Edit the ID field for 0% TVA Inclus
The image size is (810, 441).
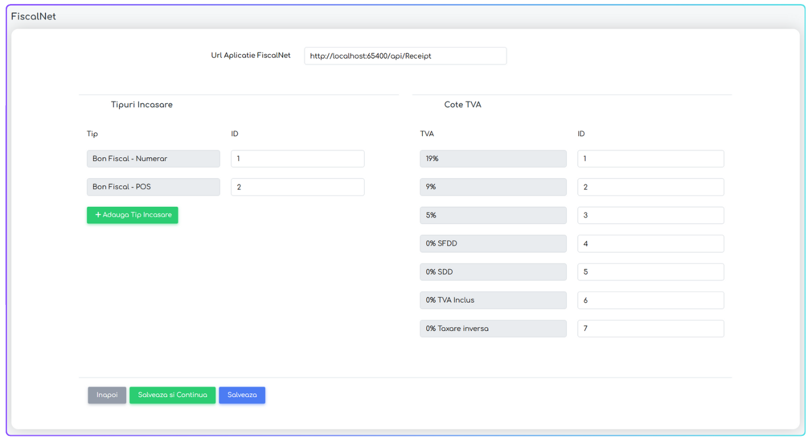pos(651,300)
